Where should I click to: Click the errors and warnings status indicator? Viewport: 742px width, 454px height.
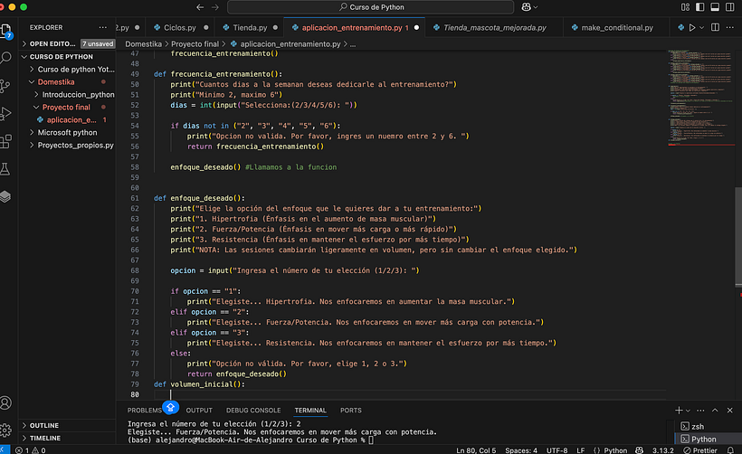[31, 450]
